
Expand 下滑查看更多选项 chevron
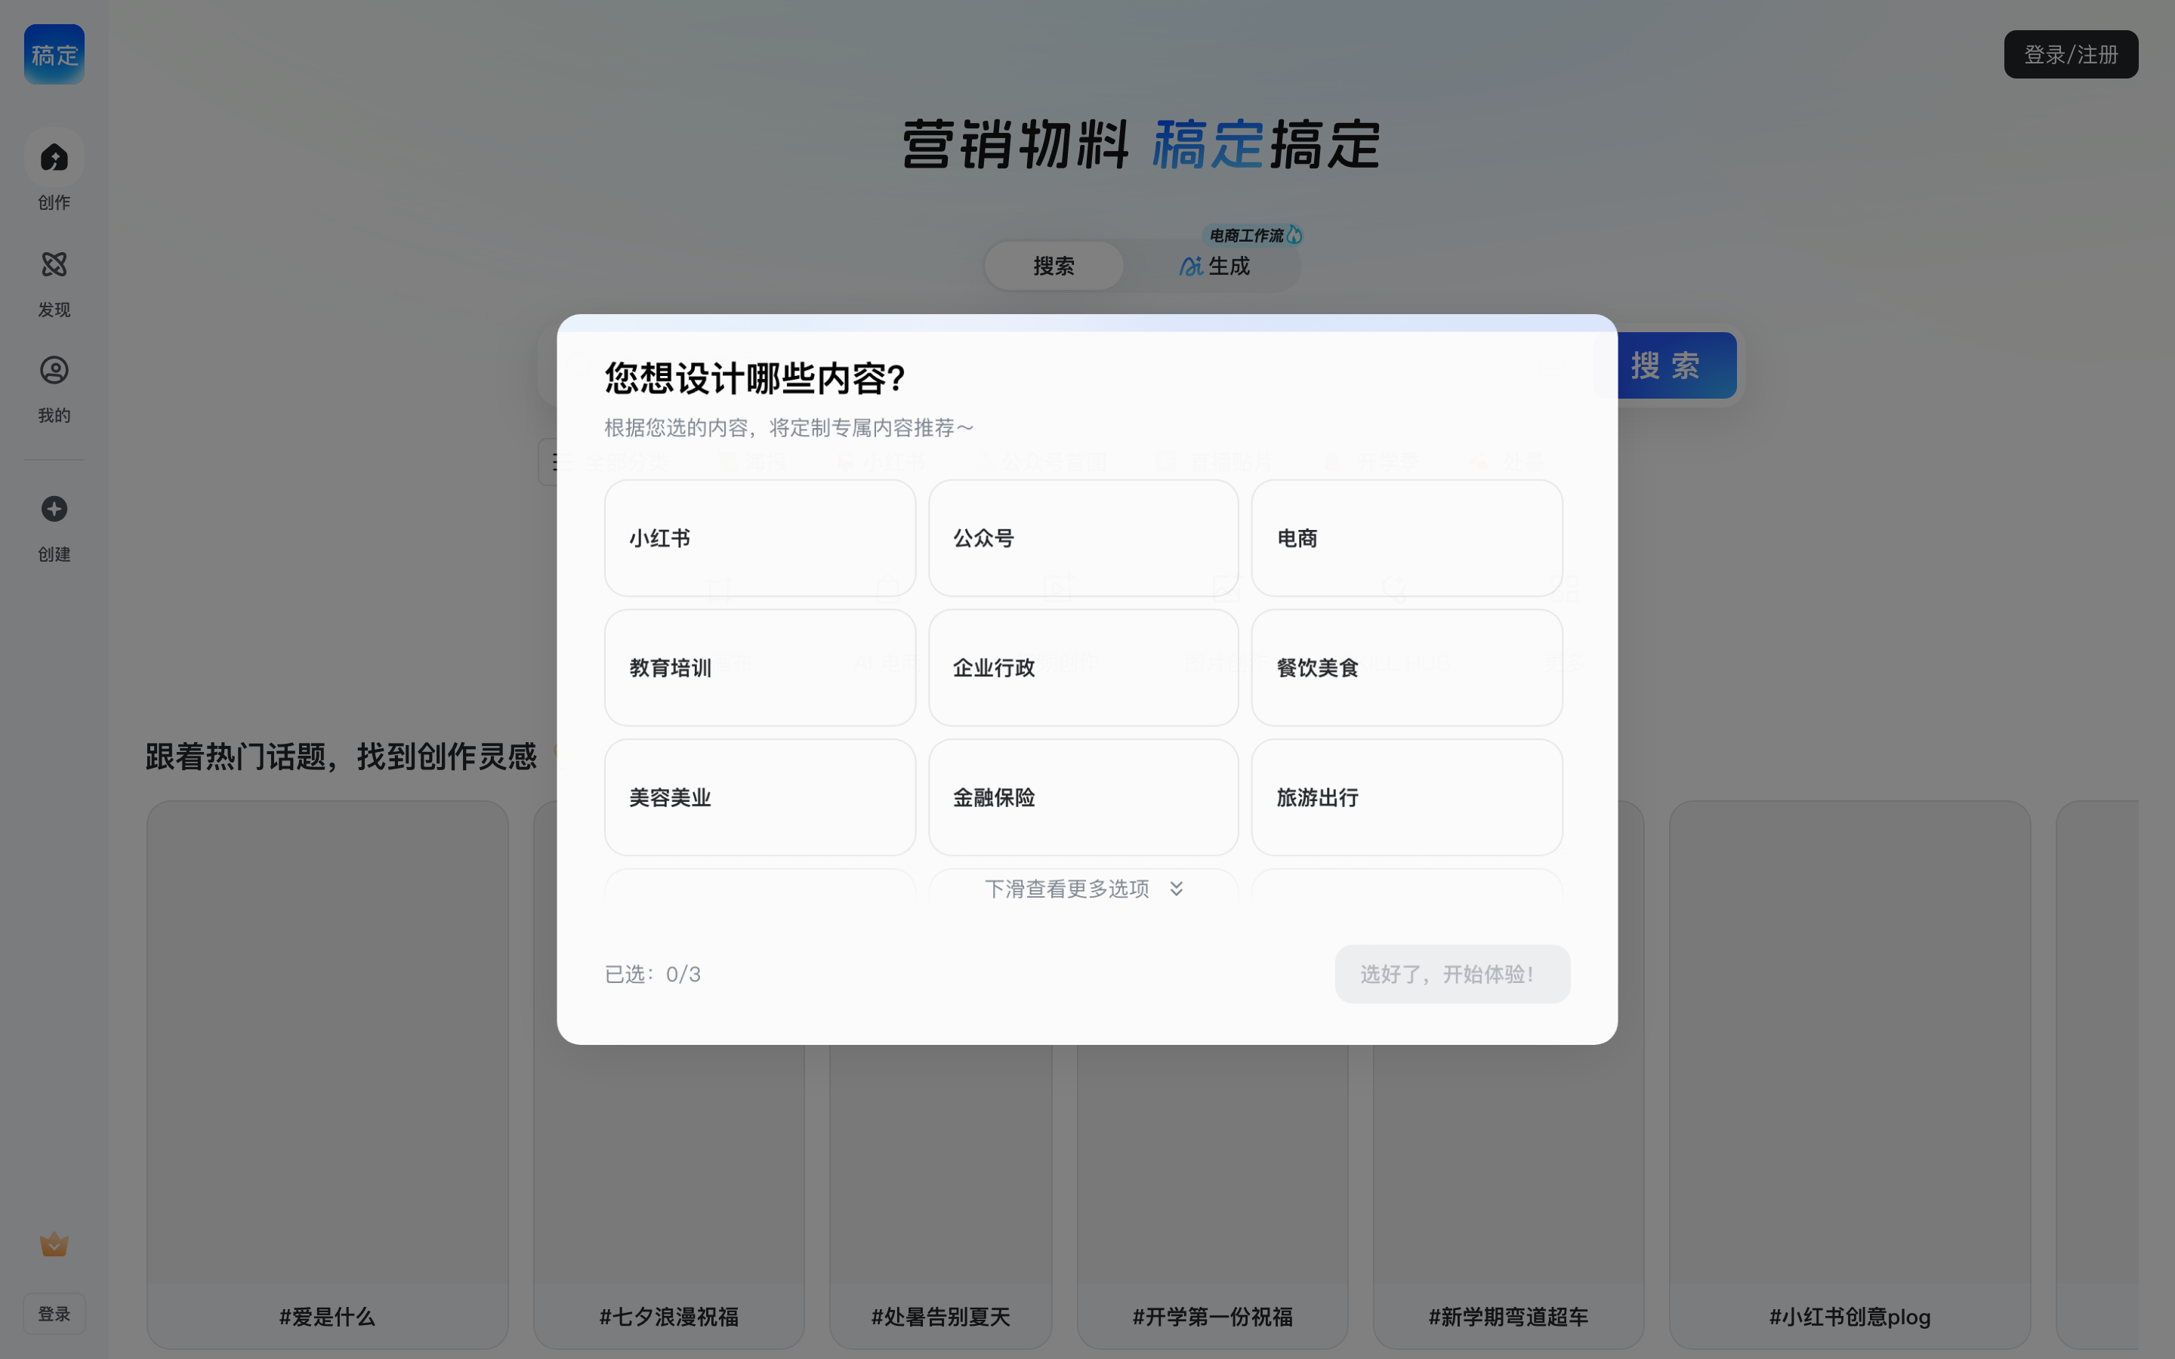click(1177, 889)
